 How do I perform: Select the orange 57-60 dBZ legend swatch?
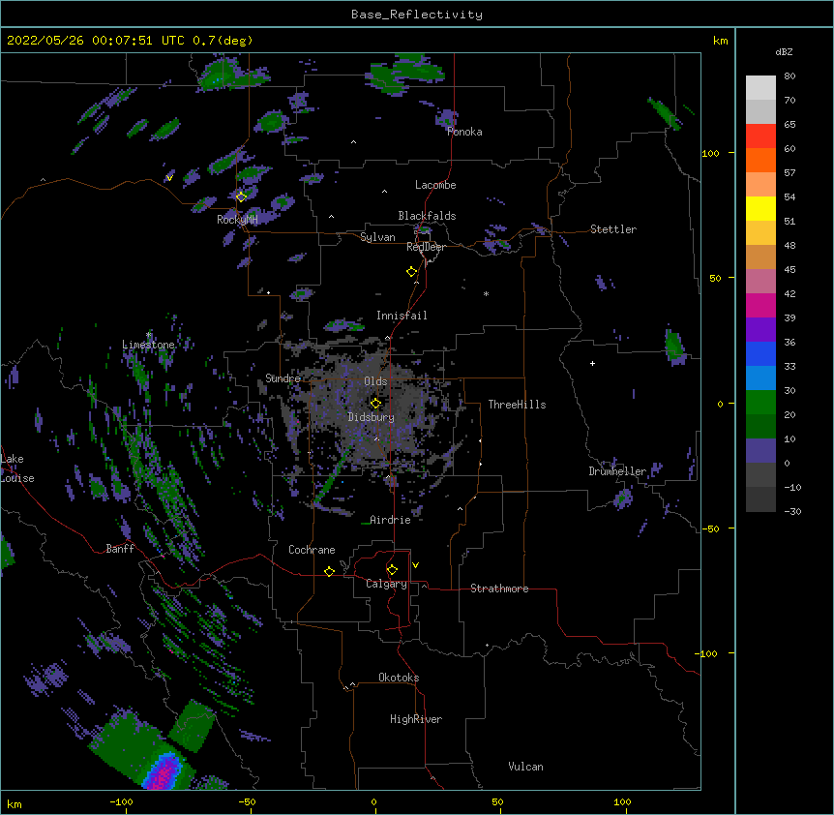point(760,160)
